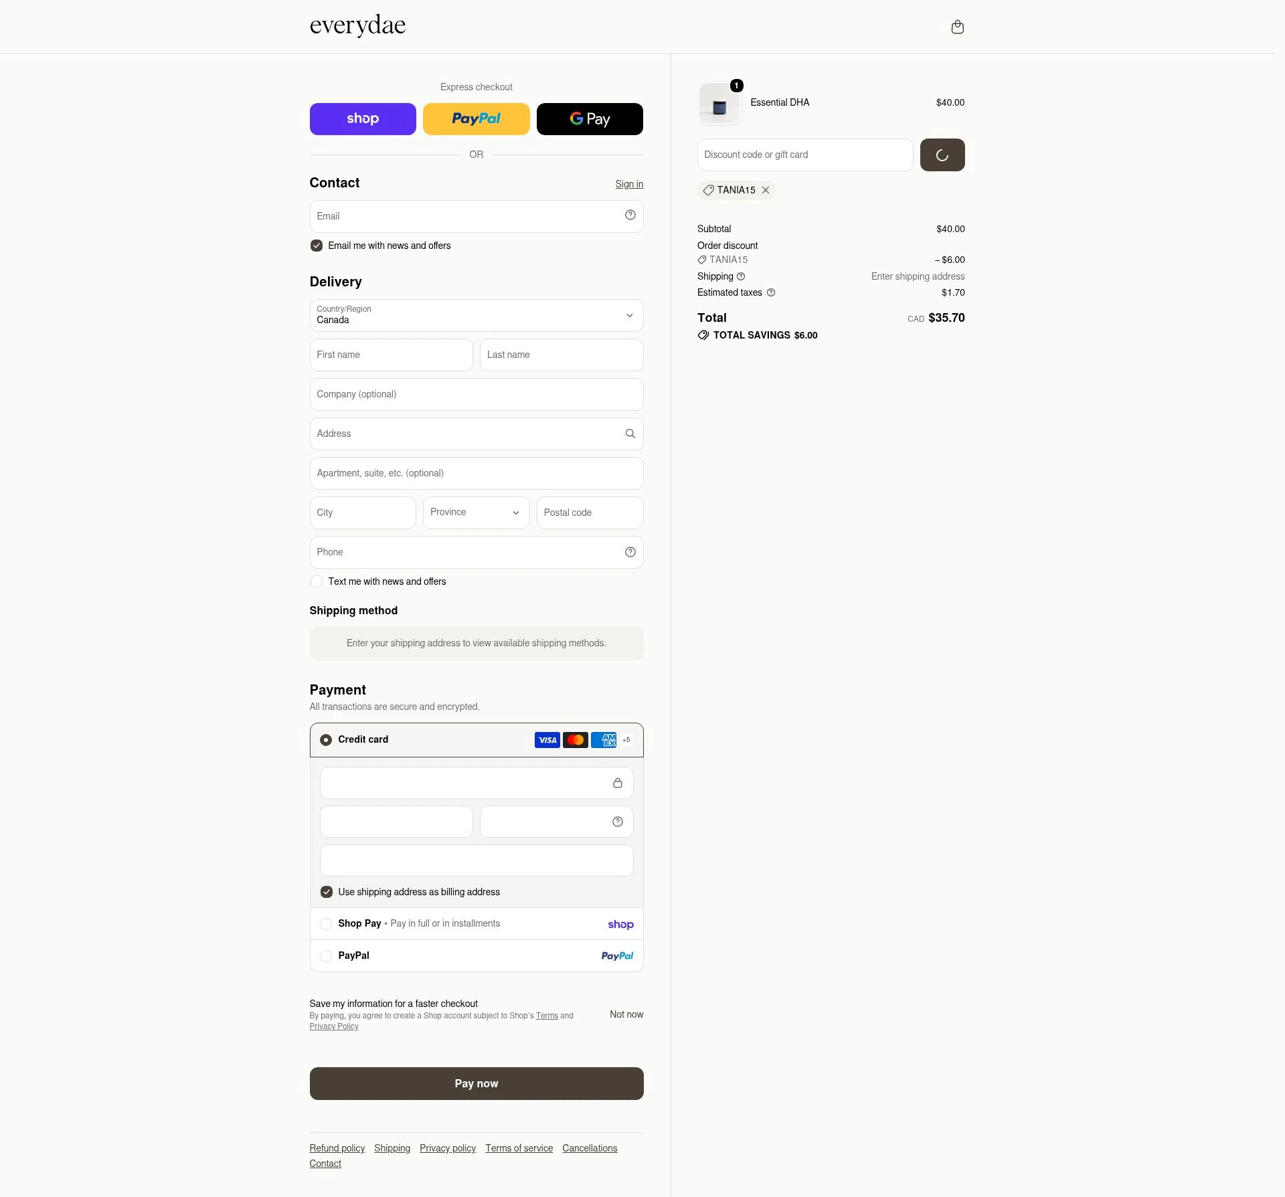Open the Refund policy link
The width and height of the screenshot is (1285, 1197).
(x=337, y=1148)
